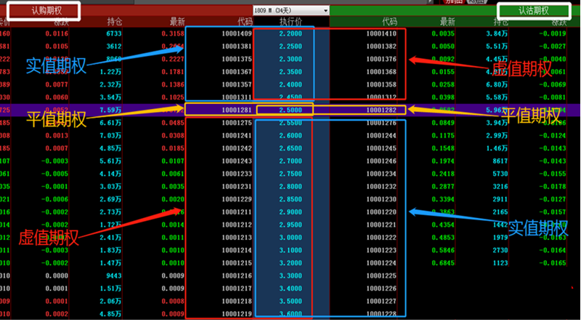Select call contract code 10001275
581x322 pixels.
coord(237,123)
